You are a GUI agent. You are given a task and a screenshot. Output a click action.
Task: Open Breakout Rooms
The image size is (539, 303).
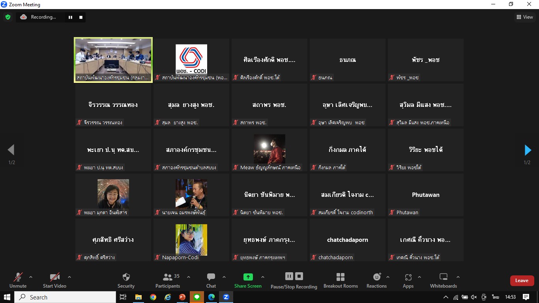(x=340, y=280)
